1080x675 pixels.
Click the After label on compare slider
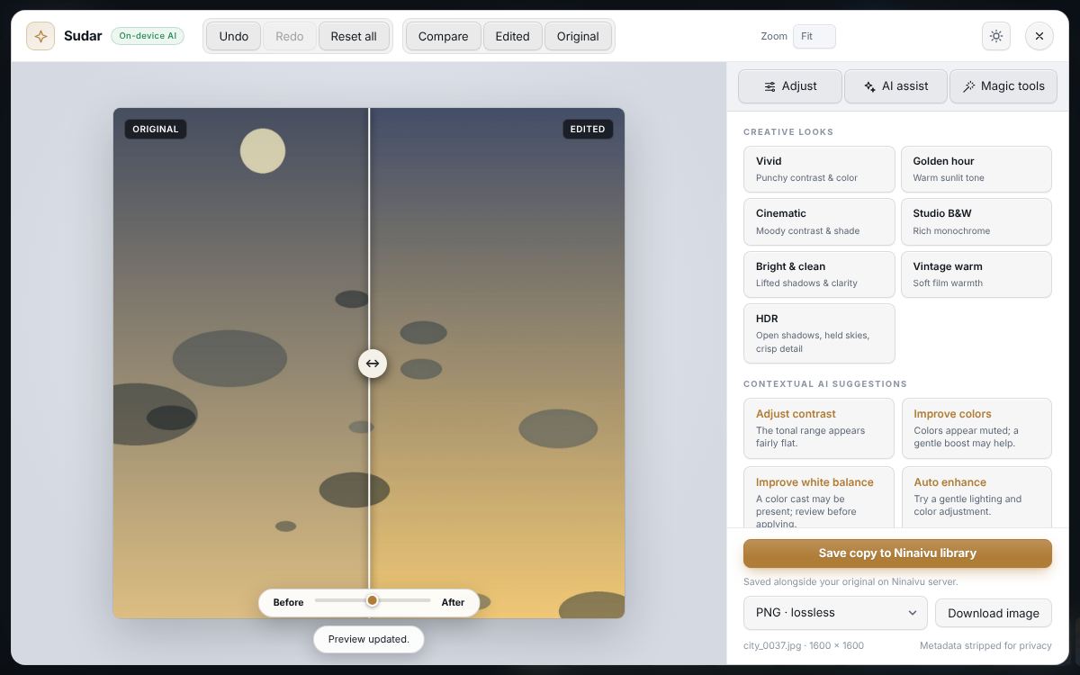click(x=453, y=602)
